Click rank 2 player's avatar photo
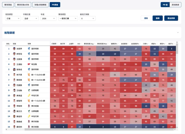This screenshot has width=185, height=134. pyautogui.click(x=14, y=54)
